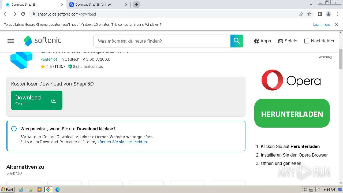
Task: Open the Spiele section
Action: pyautogui.click(x=288, y=41)
